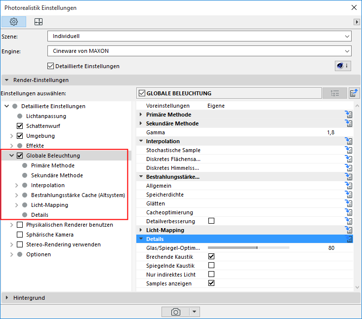The image size is (362, 319).
Task: Click the jump icon in Diskretes Flächensa... row
Action: pyautogui.click(x=349, y=159)
